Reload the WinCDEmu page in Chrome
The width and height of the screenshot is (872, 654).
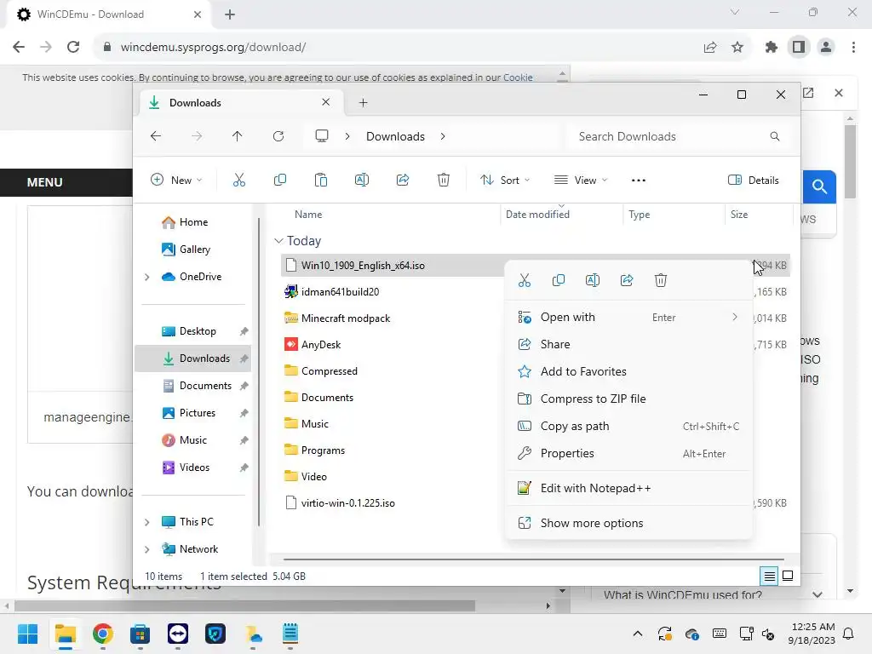(x=73, y=48)
